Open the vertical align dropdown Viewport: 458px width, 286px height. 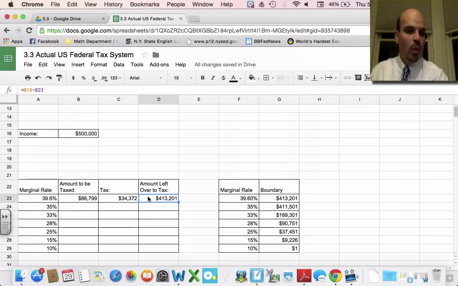click(x=317, y=78)
